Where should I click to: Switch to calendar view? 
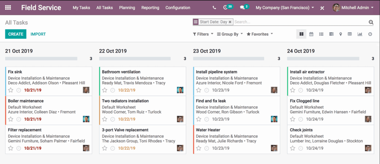tap(311, 34)
